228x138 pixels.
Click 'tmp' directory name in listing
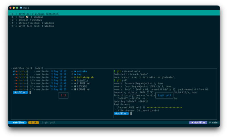coord(79,74)
